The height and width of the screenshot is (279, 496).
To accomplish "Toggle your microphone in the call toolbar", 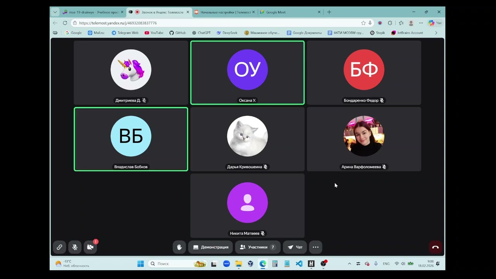I will point(75,247).
